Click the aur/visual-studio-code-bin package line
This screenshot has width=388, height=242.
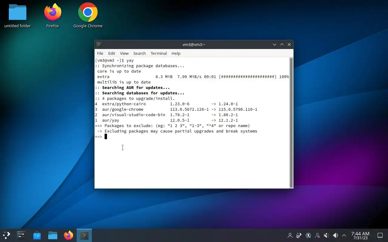166,115
